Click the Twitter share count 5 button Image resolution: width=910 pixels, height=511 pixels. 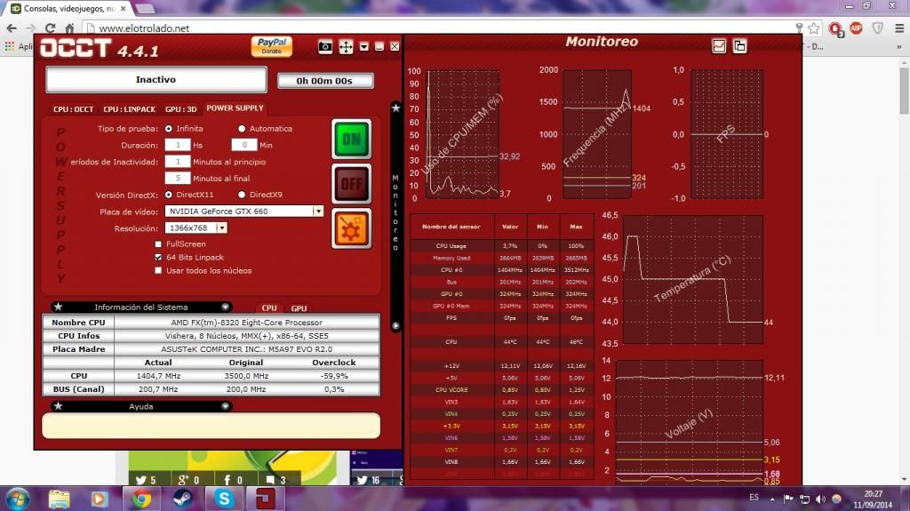[x=146, y=480]
